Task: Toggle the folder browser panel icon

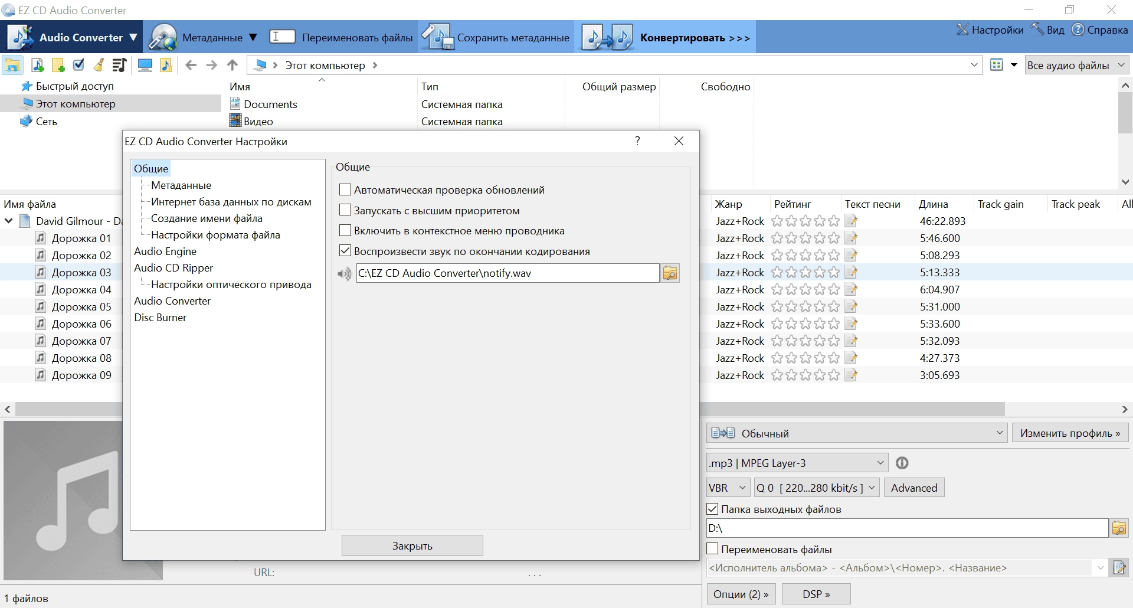Action: click(12, 65)
